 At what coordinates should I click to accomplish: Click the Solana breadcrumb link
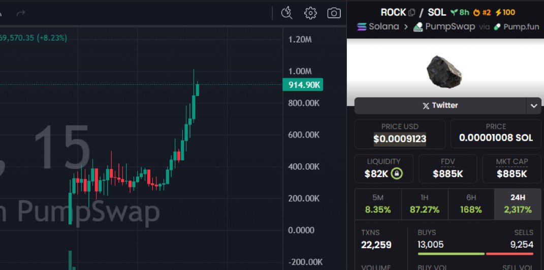coord(383,27)
